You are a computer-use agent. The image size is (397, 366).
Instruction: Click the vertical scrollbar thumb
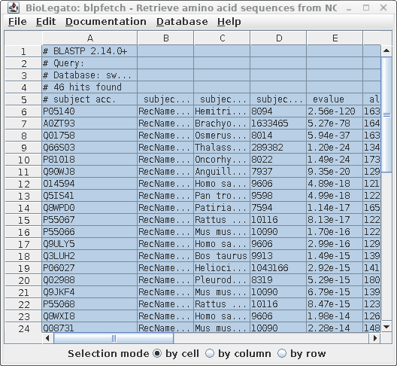386,114
